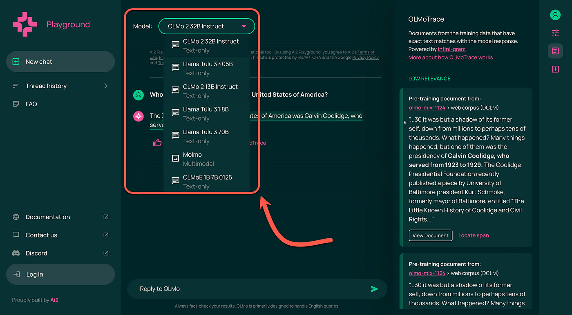Click chat icon beside OLMoE 1B 7B 0125
The image size is (572, 315).
coord(175,181)
